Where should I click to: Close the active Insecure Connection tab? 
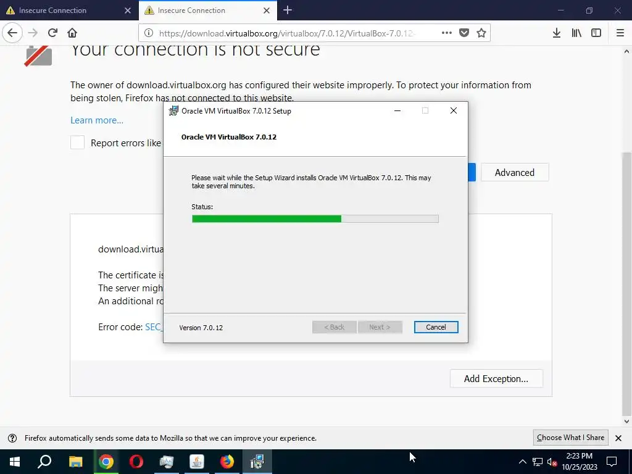point(267,10)
